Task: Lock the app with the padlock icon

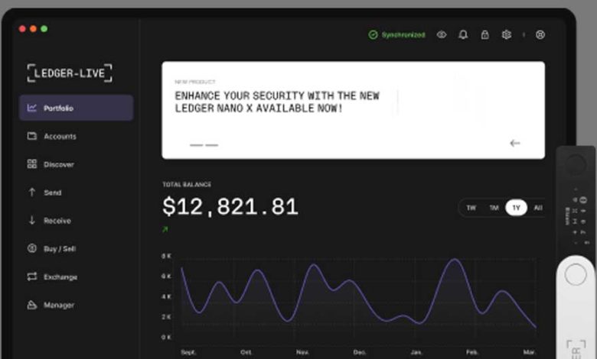Action: (x=484, y=34)
